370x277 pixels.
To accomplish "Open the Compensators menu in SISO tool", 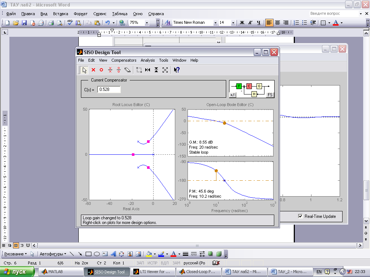I will 124,60.
